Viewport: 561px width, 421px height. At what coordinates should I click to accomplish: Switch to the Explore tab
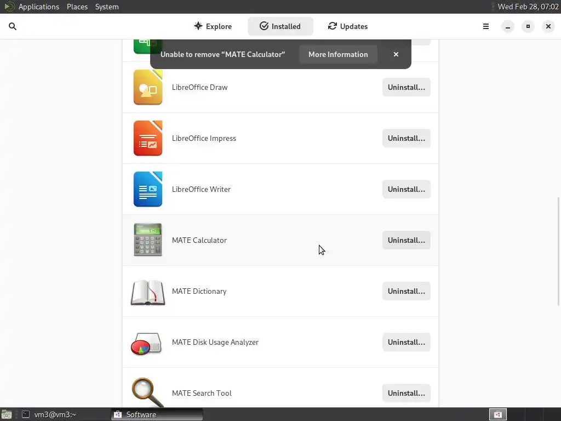coord(213,26)
